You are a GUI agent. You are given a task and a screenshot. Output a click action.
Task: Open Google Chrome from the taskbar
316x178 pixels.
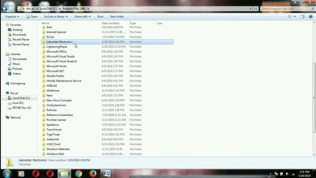click(79, 174)
